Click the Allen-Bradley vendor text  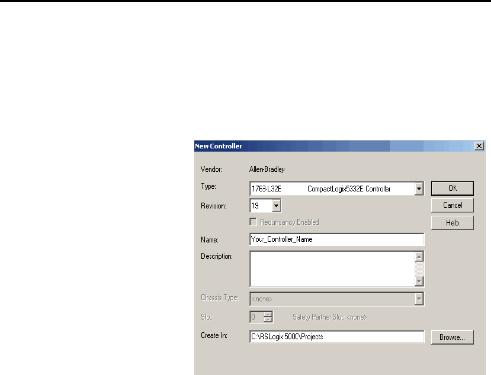(267, 169)
